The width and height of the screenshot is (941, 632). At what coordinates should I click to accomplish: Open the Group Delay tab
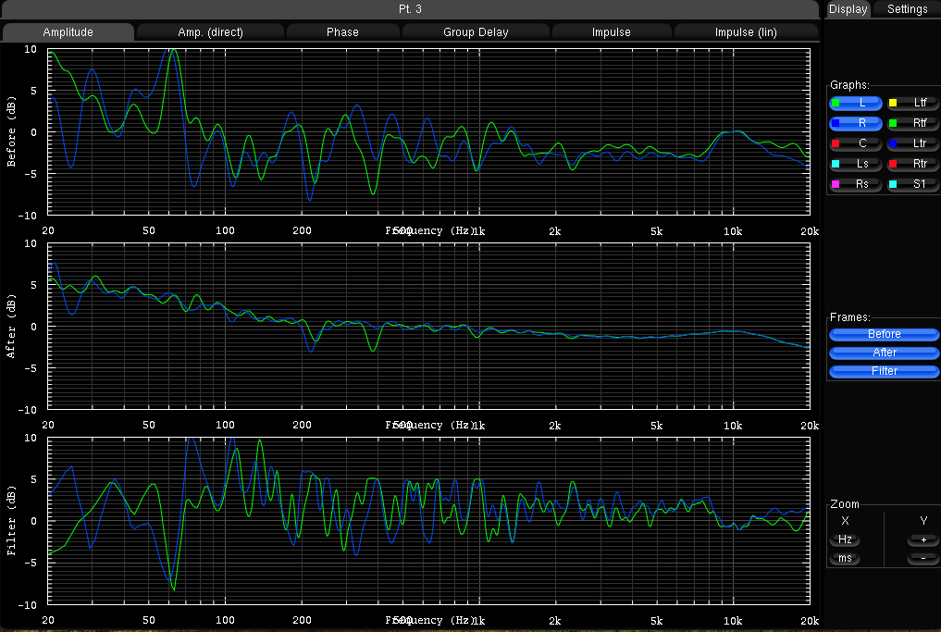point(476,32)
